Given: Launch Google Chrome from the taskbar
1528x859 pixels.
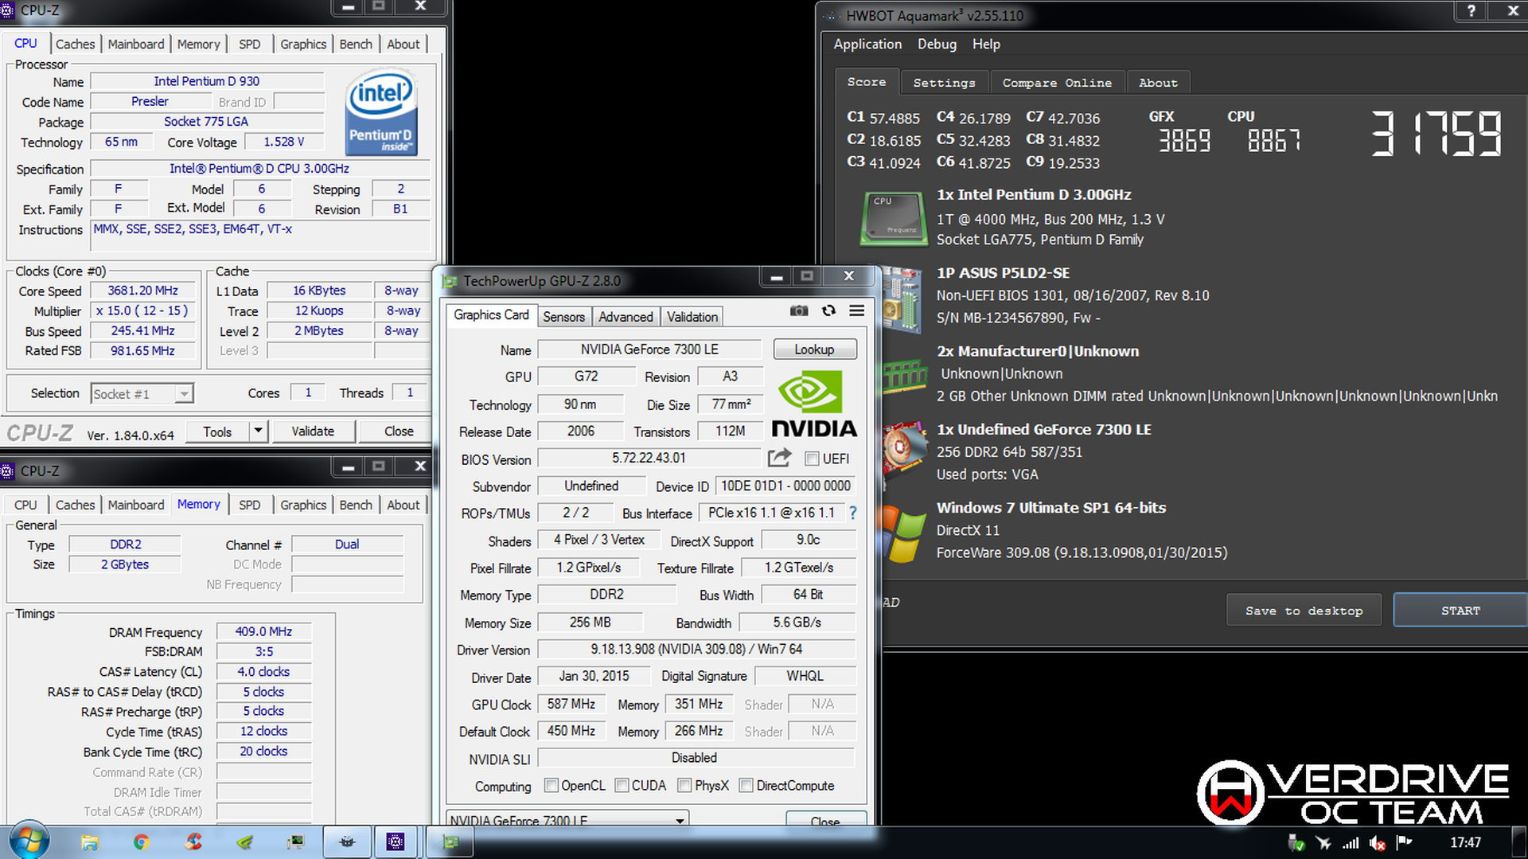Looking at the screenshot, I should tap(141, 841).
